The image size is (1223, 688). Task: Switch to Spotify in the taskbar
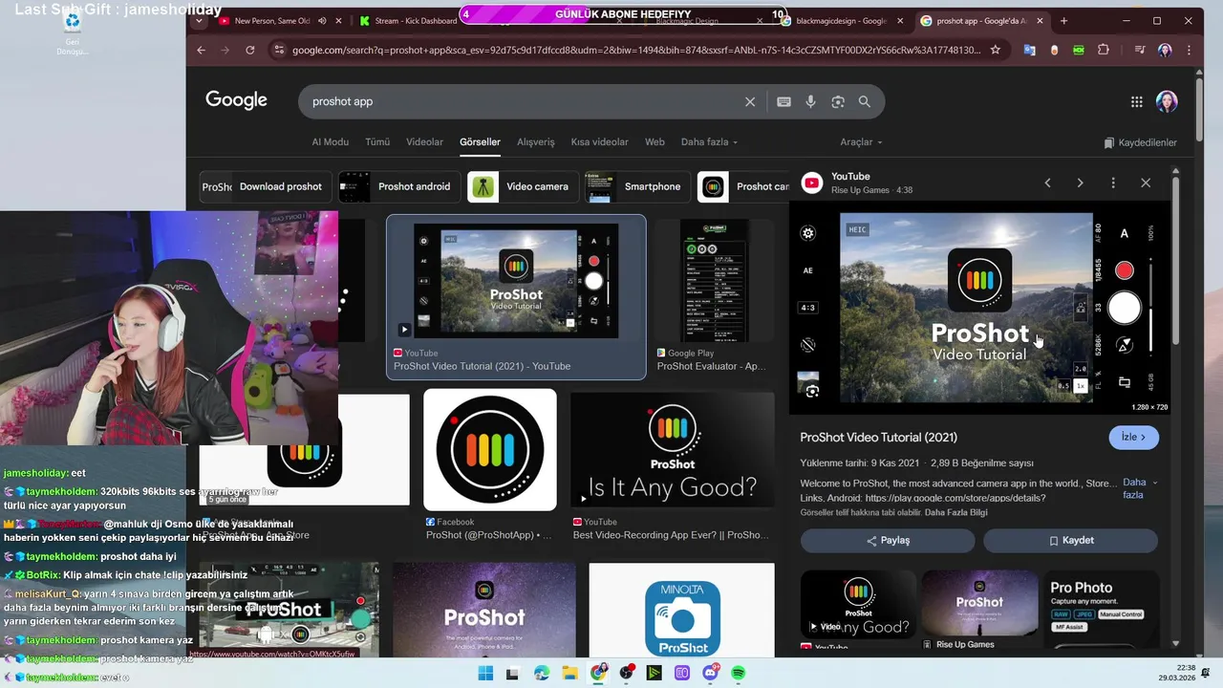(x=739, y=673)
